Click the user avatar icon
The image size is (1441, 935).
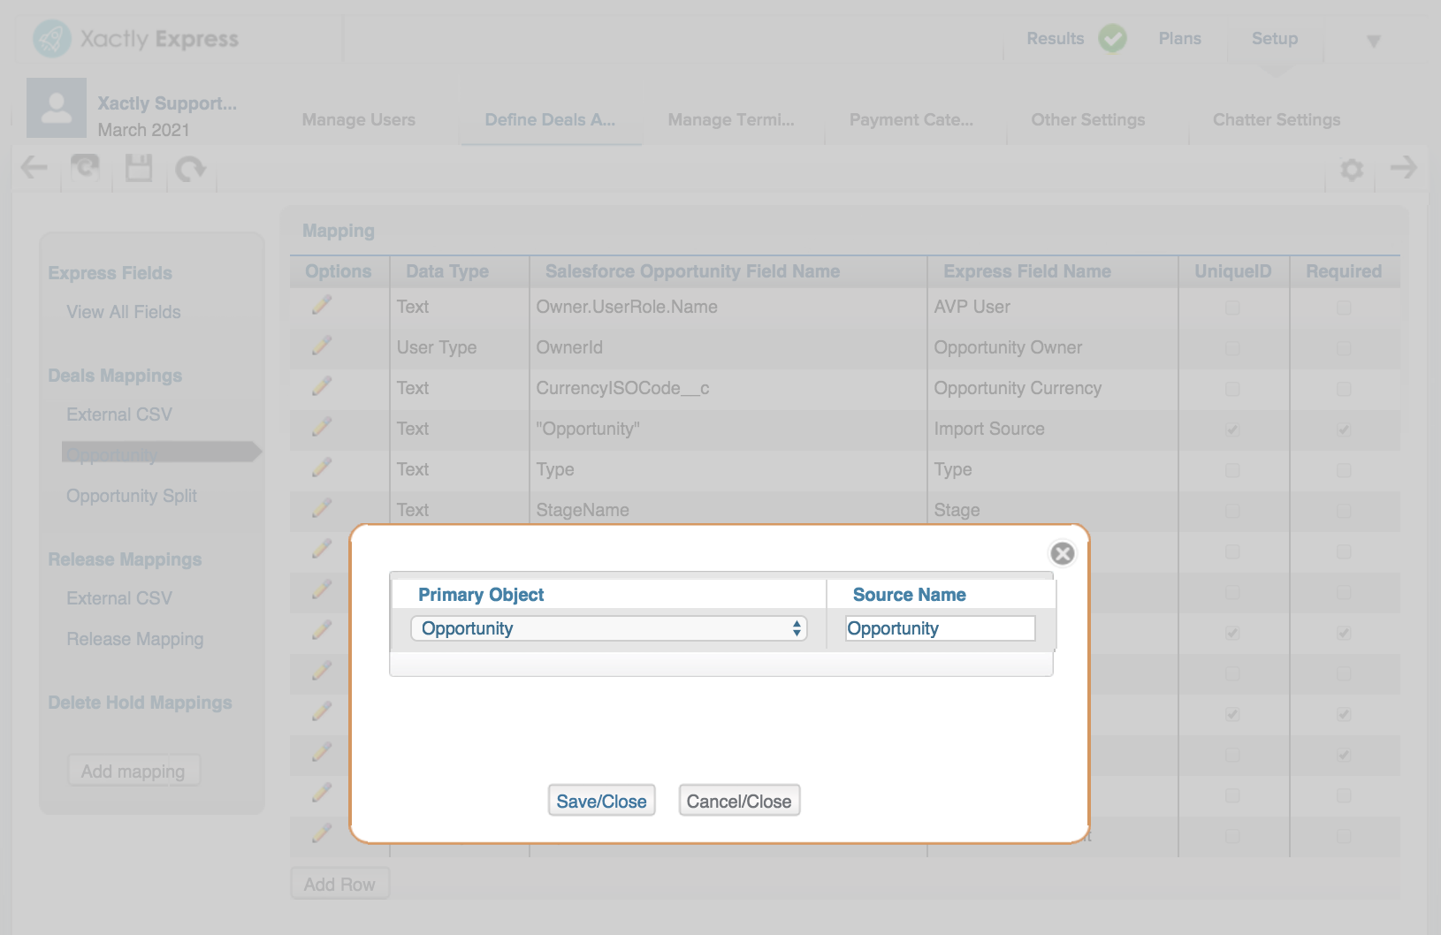coord(57,108)
